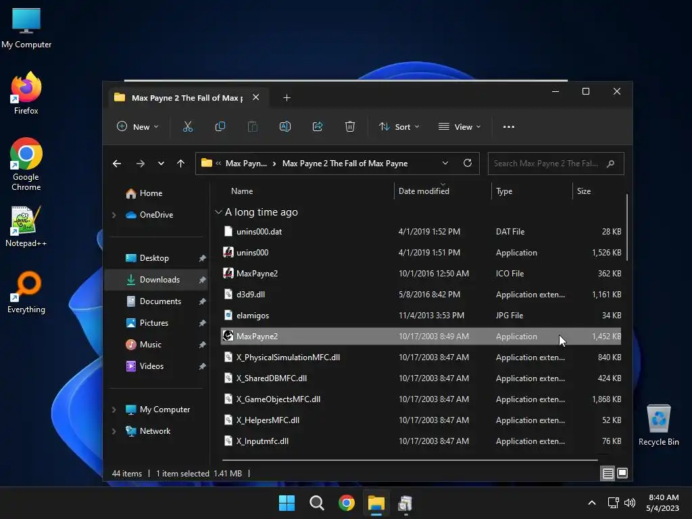Open recent locations dropdown chevron

point(161,164)
